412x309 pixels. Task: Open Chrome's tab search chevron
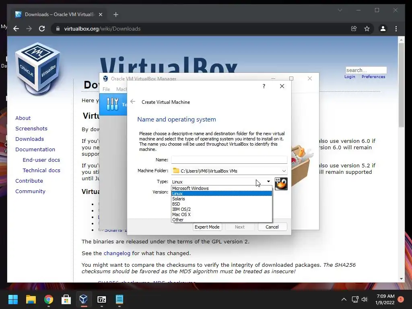pyautogui.click(x=340, y=10)
